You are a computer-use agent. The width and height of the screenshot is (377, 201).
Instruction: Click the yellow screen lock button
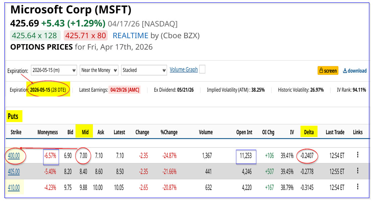tap(328, 71)
